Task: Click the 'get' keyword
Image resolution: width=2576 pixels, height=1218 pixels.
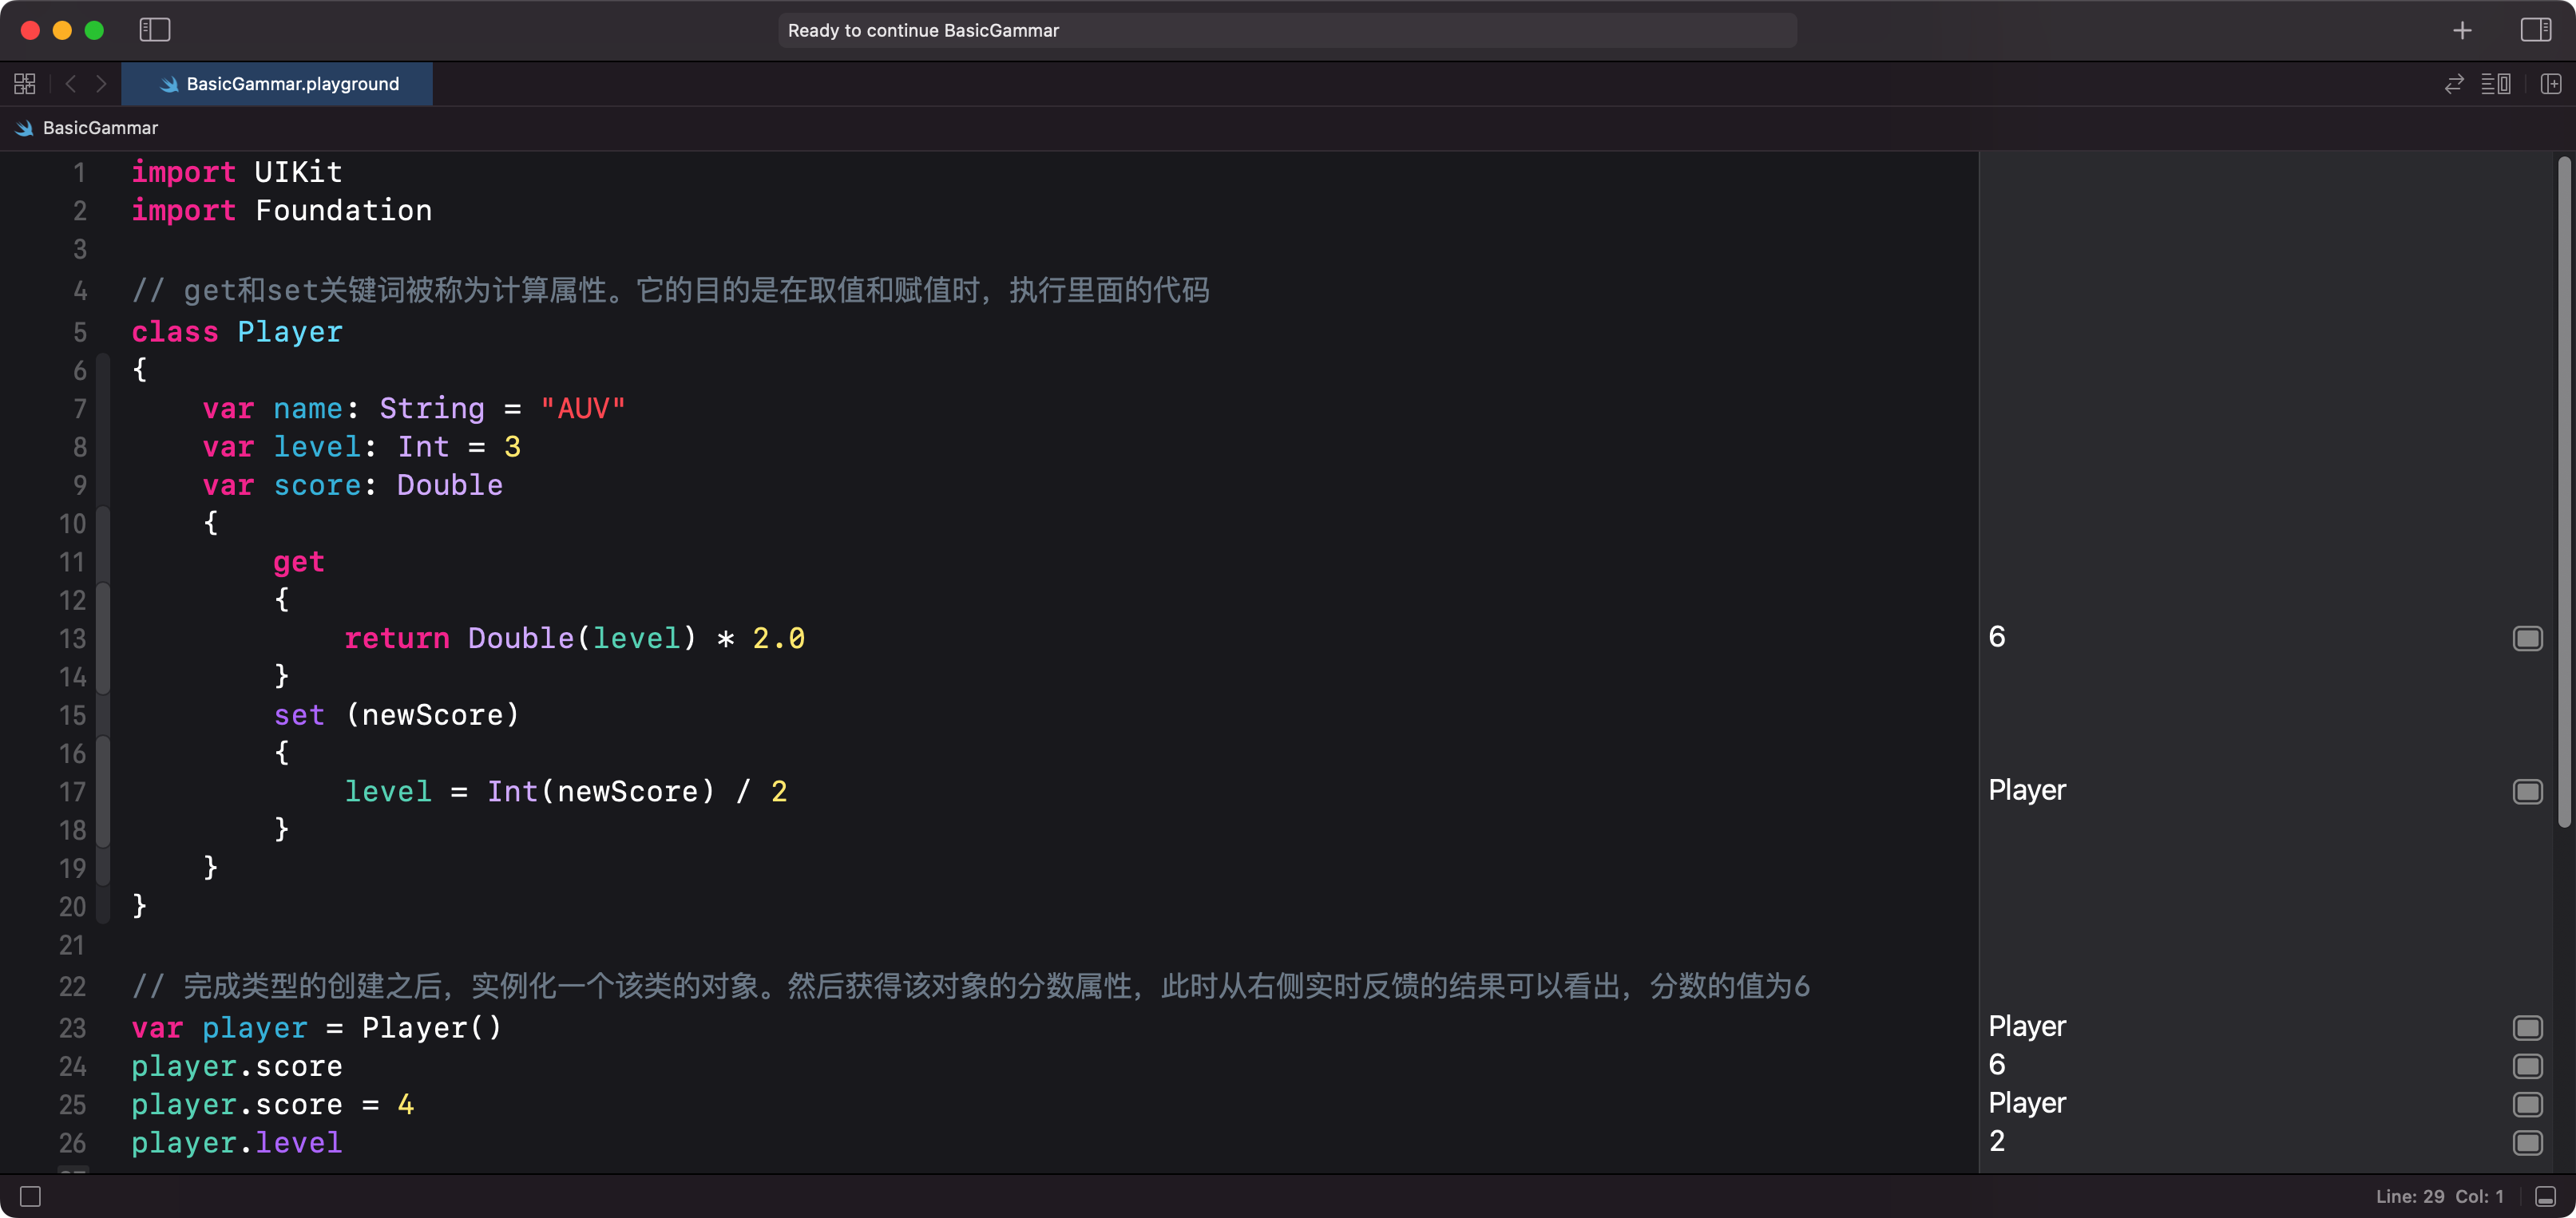Action: coord(299,563)
